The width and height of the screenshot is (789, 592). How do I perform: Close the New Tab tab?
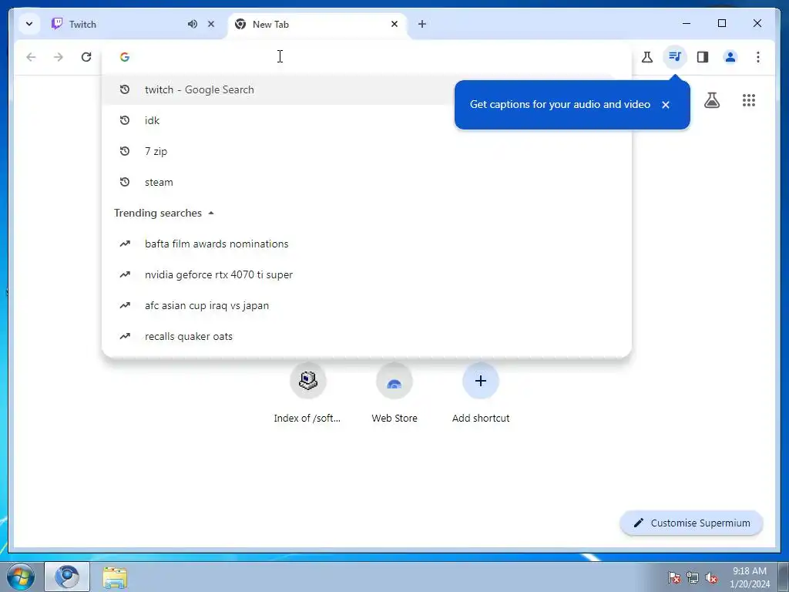pyautogui.click(x=394, y=24)
